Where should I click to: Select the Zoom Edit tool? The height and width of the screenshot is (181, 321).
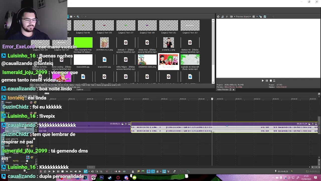point(101,171)
